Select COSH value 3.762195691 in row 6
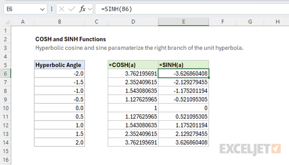Viewport: 289px width, 165px height. point(133,74)
